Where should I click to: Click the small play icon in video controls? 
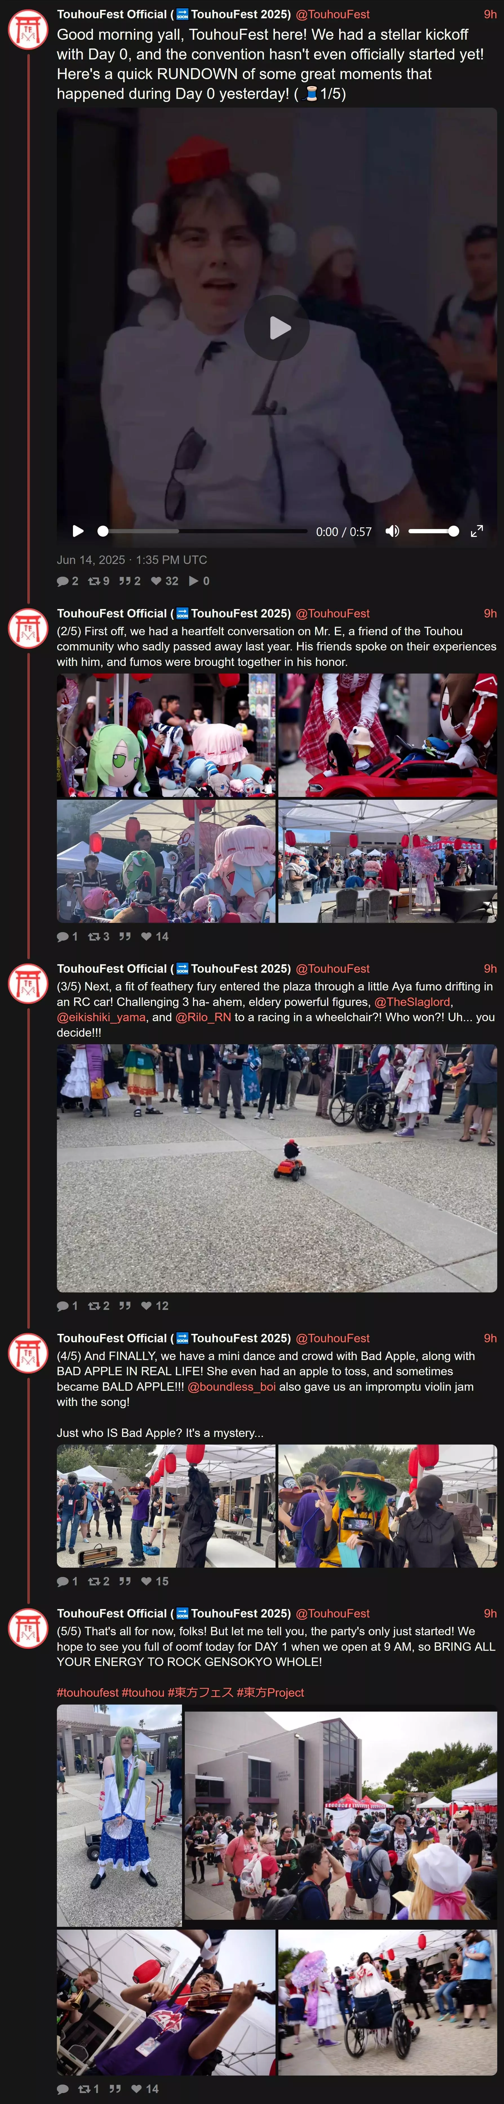click(77, 531)
